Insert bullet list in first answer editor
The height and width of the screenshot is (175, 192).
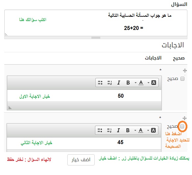100,83
